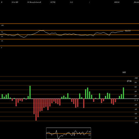The height and width of the screenshot is (139, 139).
Task: Click the RSI axis label 70
Action: pyautogui.click(x=2, y=32)
